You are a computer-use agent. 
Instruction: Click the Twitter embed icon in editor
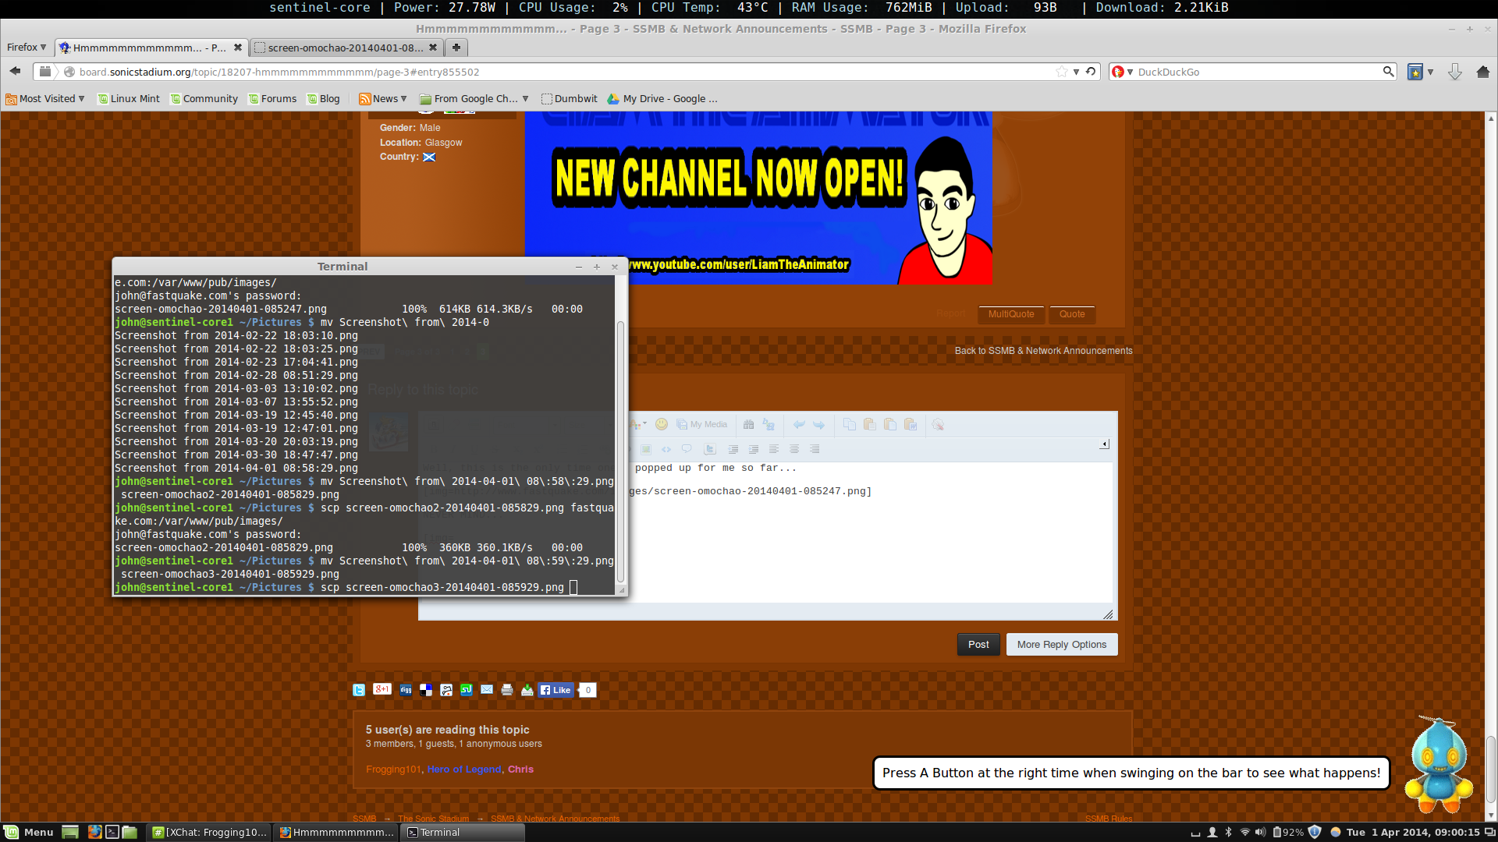point(709,449)
